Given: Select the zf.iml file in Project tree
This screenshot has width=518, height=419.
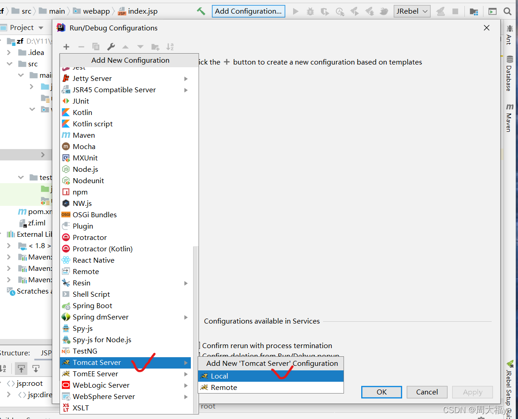Looking at the screenshot, I should tap(32, 223).
